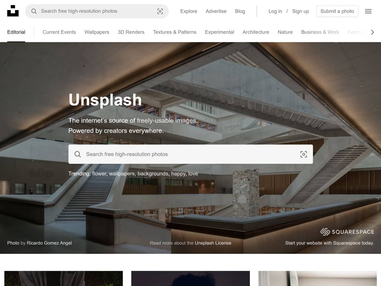The width and height of the screenshot is (381, 286).
Task: Click trending term flower
Action: [99, 174]
